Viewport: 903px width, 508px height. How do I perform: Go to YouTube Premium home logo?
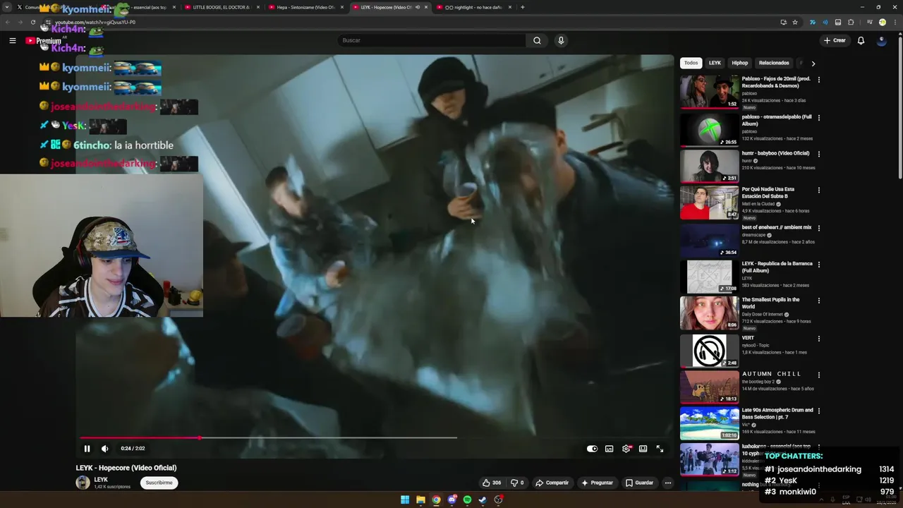[44, 40]
